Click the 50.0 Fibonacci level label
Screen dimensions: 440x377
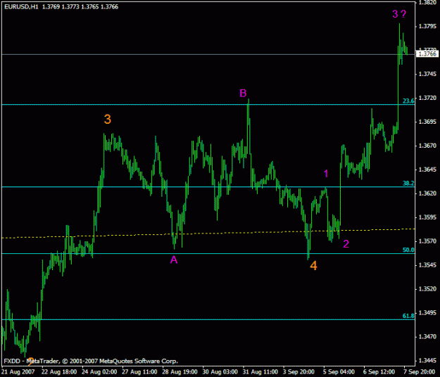point(408,250)
